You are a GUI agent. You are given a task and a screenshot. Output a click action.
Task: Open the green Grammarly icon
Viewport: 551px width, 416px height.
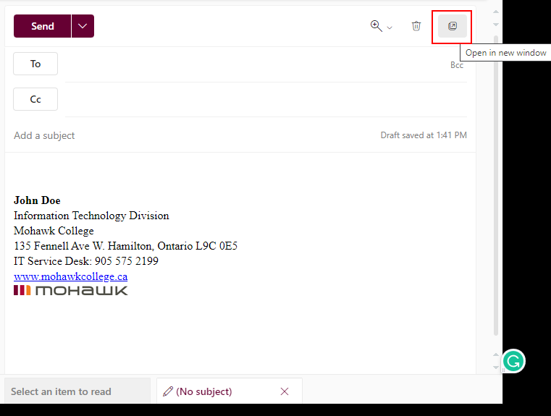tap(513, 360)
